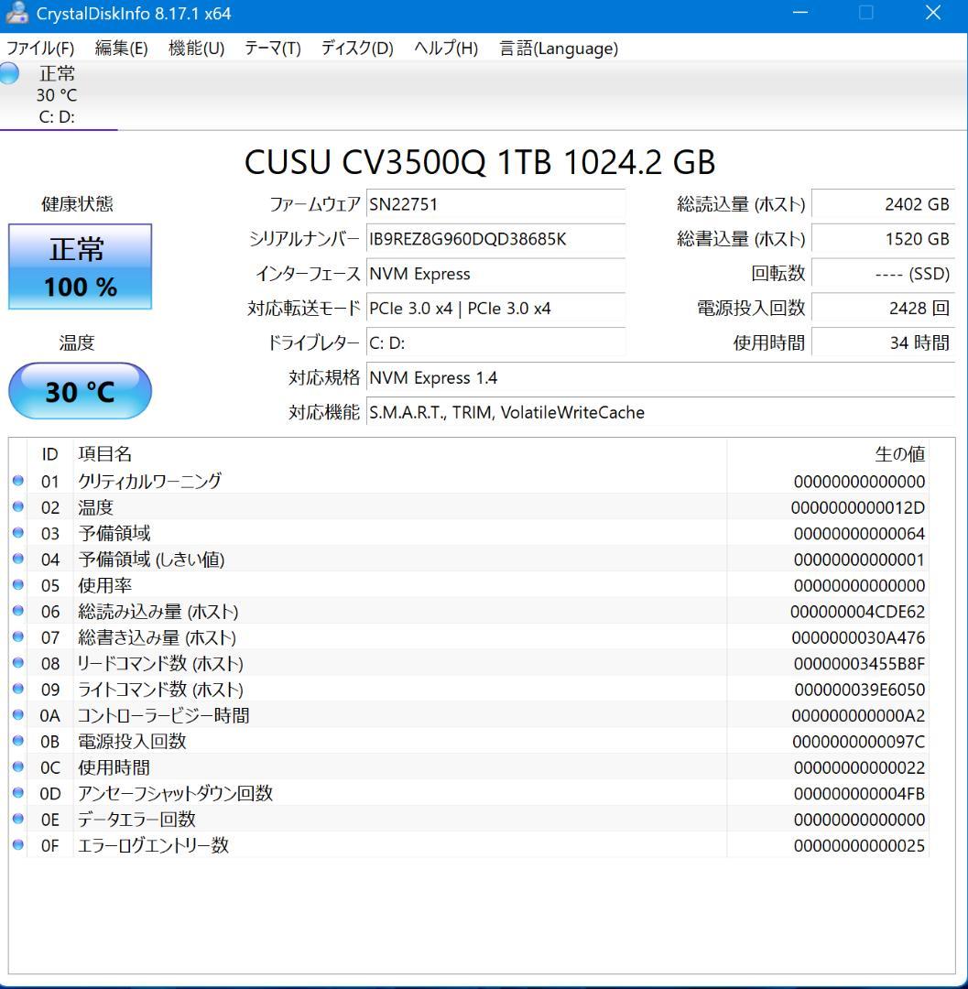
Task: Select the 総書き込み量 row in attribute list
Action: pos(366,637)
